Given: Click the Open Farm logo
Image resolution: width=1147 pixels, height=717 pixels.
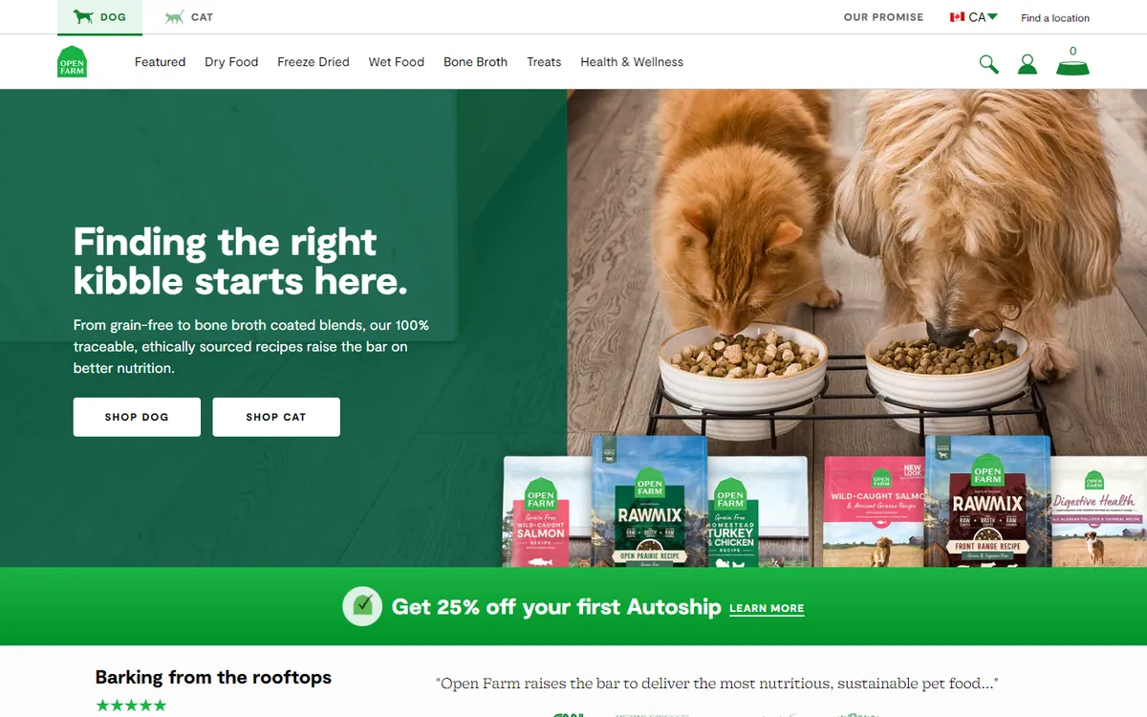Looking at the screenshot, I should 72,62.
